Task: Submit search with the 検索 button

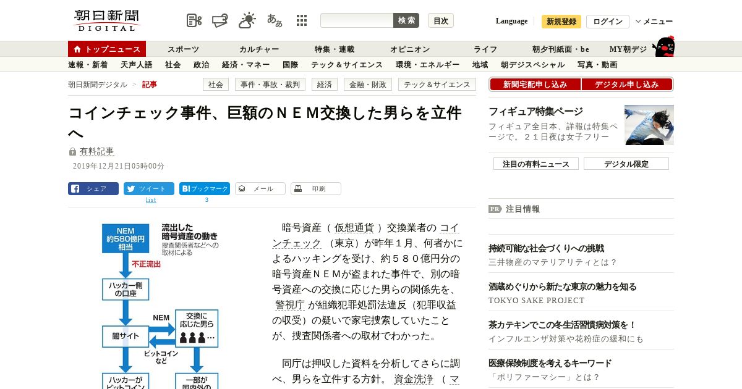Action: tap(406, 20)
